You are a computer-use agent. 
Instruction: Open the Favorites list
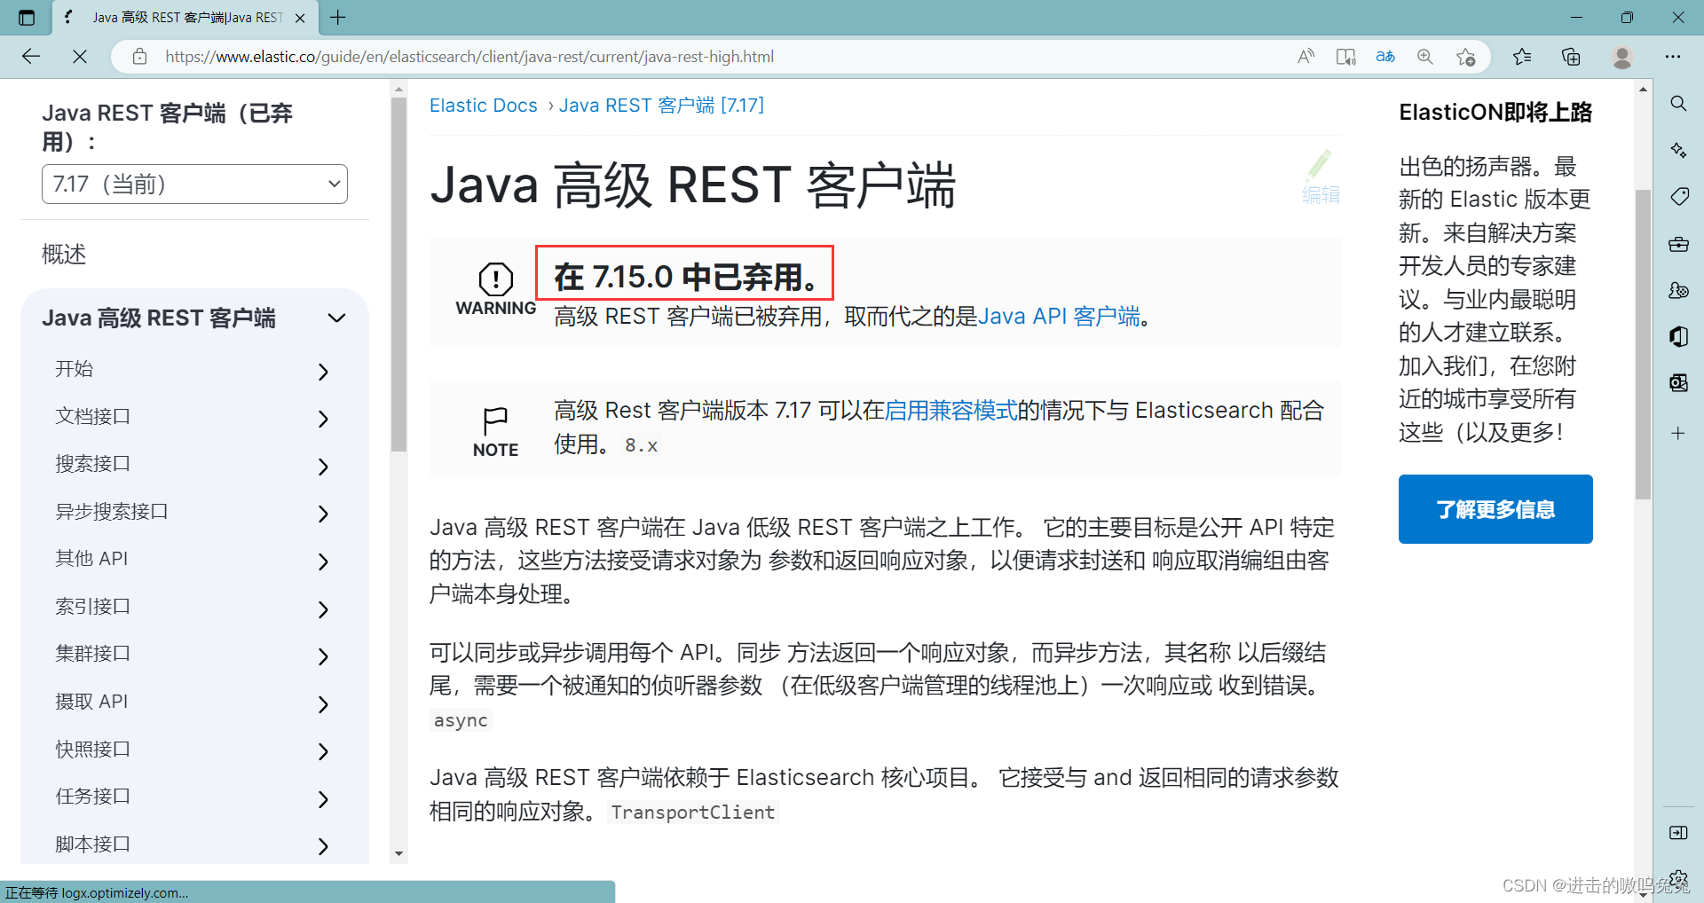pos(1523,57)
